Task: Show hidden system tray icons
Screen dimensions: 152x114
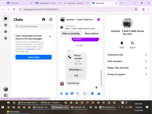Action: click(x=119, y=107)
